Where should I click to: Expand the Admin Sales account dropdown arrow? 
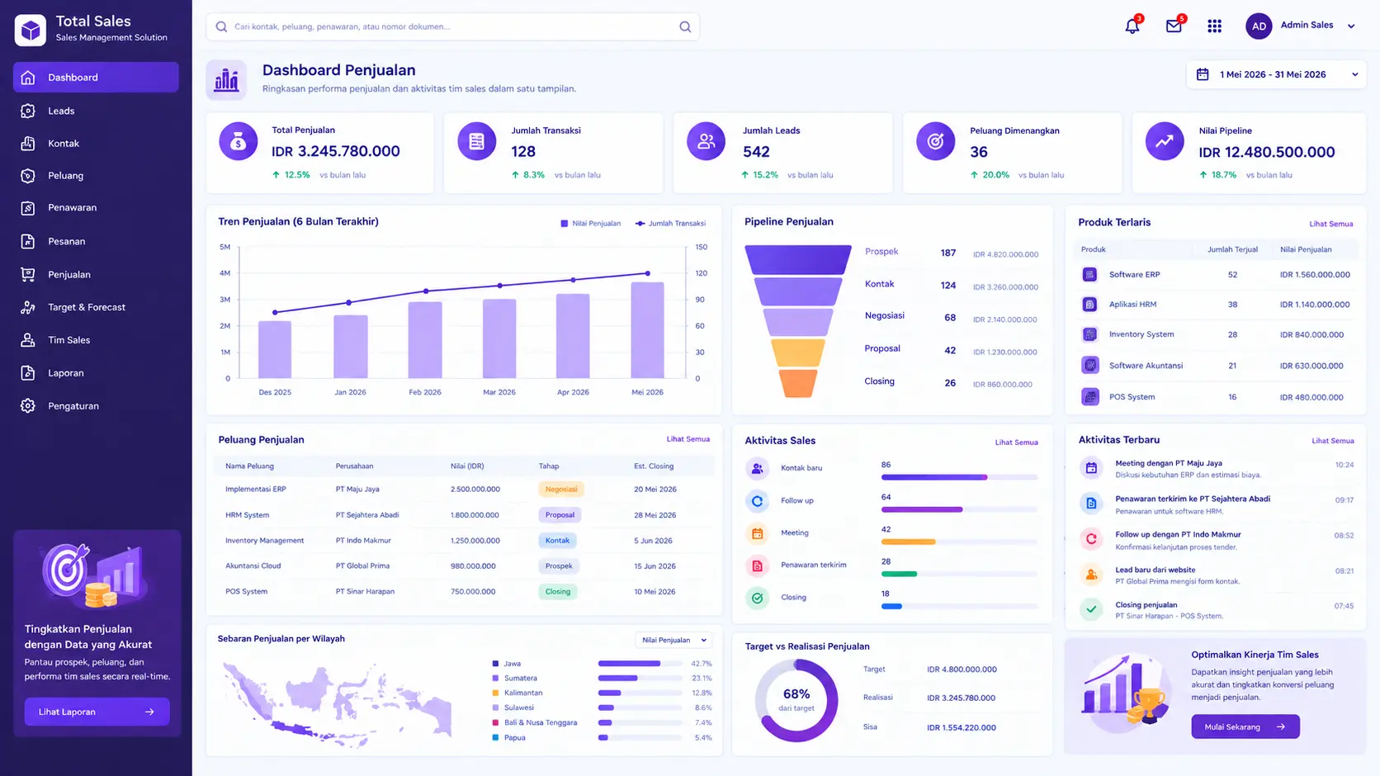(1351, 26)
